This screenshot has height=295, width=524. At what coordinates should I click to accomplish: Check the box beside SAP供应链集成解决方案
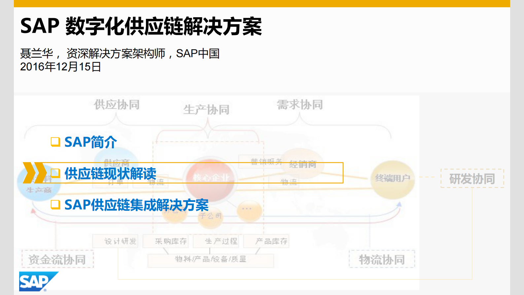pos(55,205)
